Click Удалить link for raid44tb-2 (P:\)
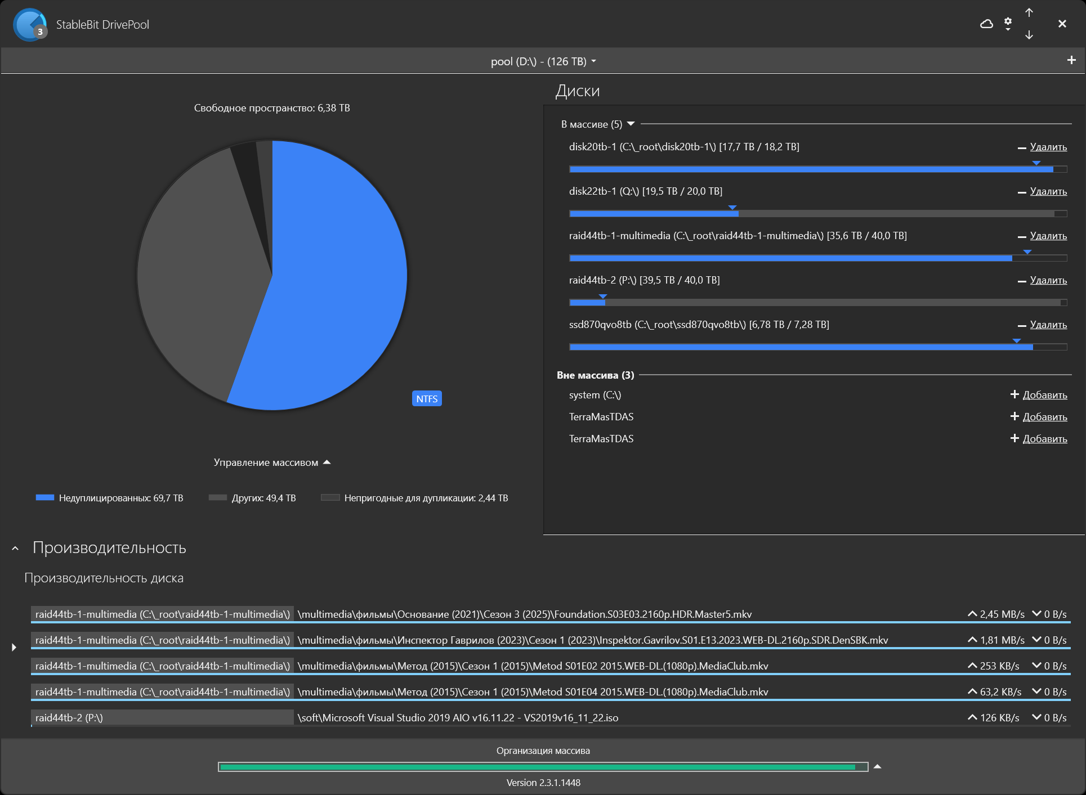1086x795 pixels. click(1048, 280)
